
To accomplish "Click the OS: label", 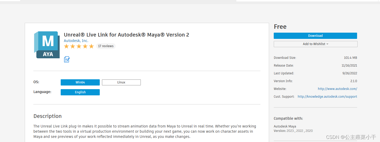I will pos(36,82).
